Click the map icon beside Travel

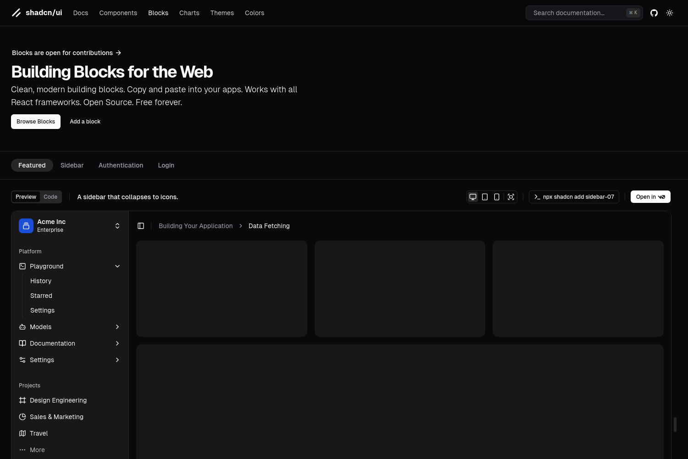pyautogui.click(x=22, y=433)
